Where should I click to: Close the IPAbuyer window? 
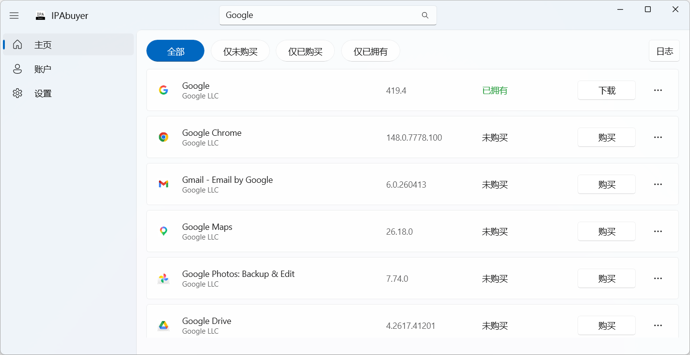(675, 9)
